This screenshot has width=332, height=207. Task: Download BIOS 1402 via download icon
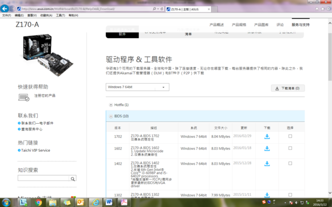tap(267, 164)
